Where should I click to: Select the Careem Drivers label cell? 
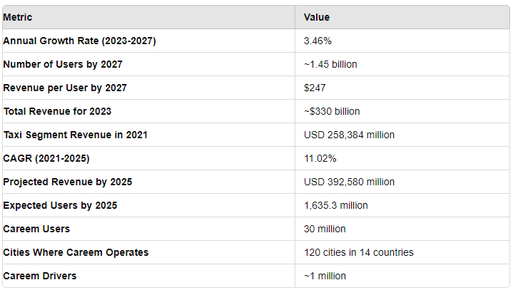pos(39,276)
